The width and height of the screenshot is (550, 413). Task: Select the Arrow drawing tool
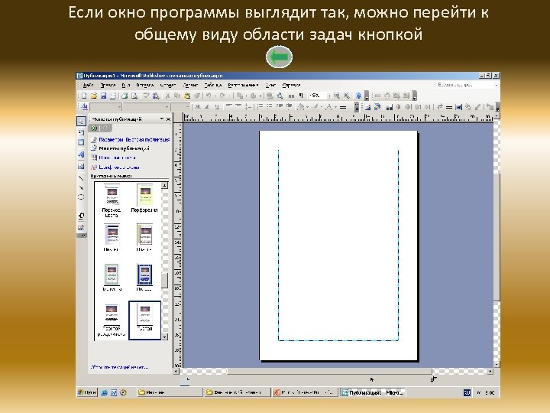pyautogui.click(x=82, y=188)
